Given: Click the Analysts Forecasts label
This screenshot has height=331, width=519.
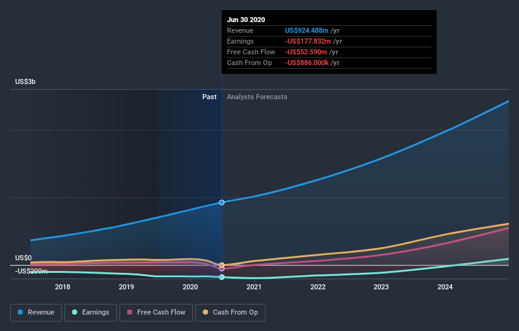Looking at the screenshot, I should tap(257, 97).
